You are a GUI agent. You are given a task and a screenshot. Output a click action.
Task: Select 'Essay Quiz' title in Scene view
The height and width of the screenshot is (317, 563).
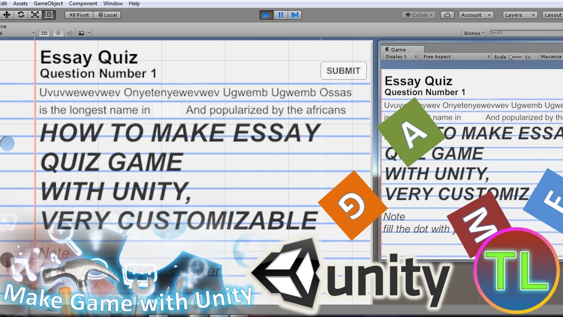pyautogui.click(x=89, y=57)
